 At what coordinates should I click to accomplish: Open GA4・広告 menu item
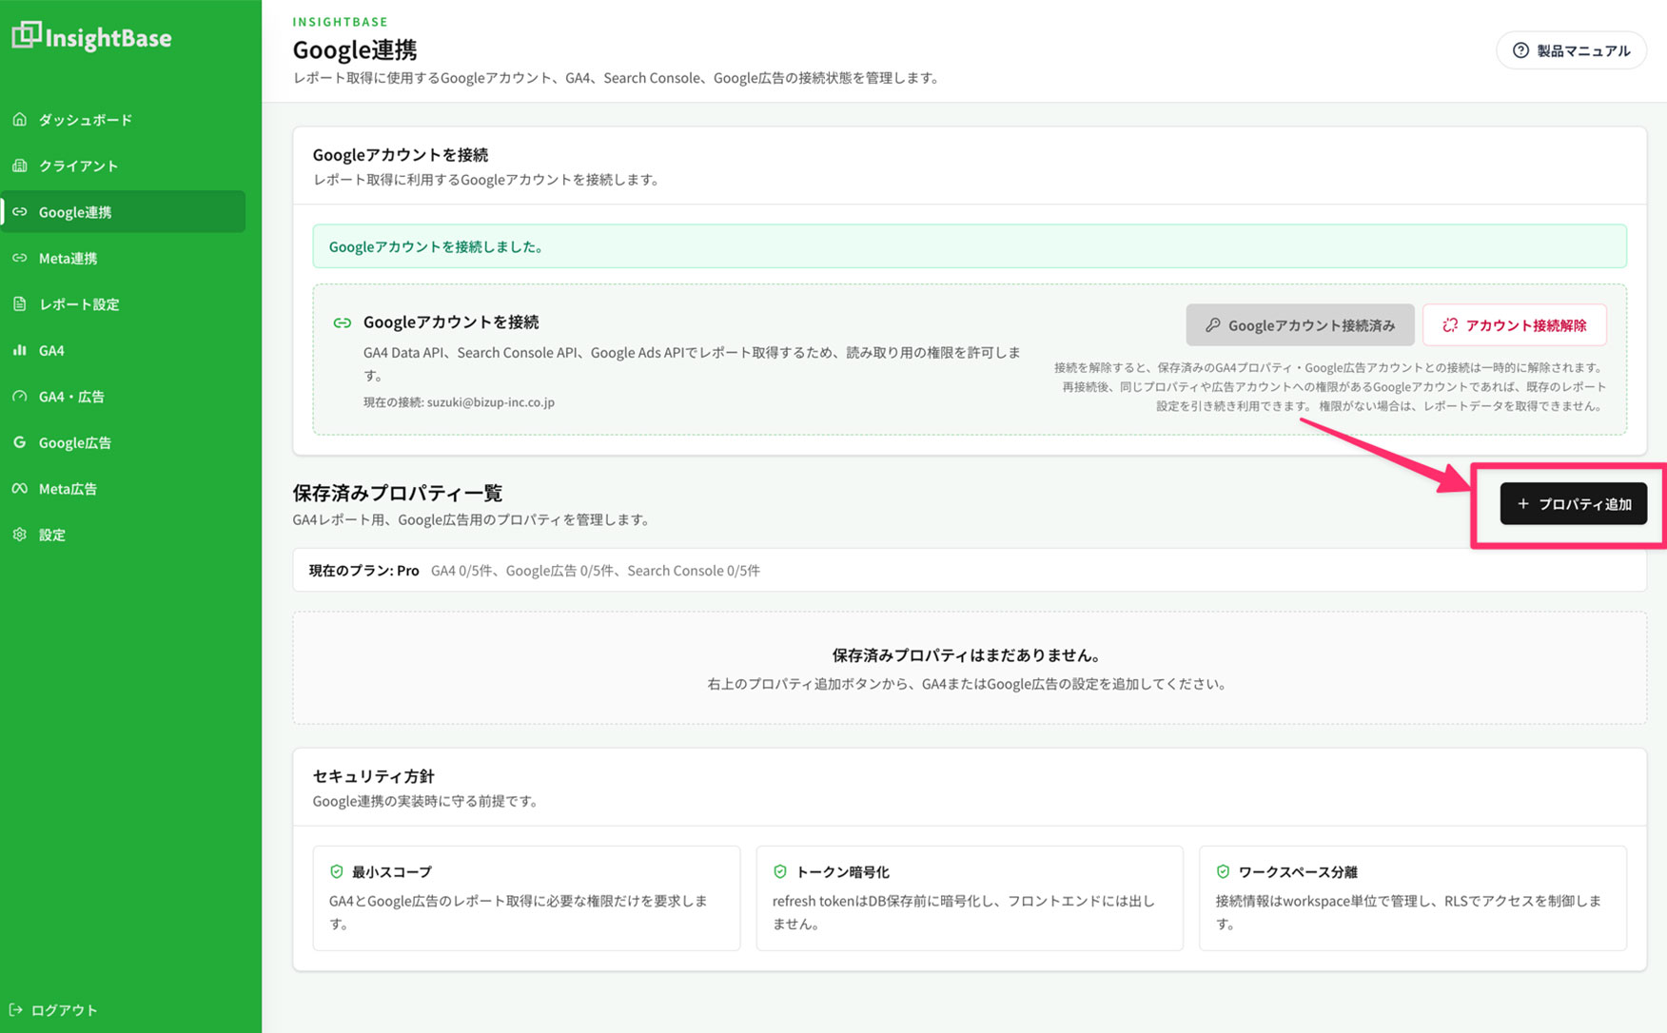tap(124, 397)
